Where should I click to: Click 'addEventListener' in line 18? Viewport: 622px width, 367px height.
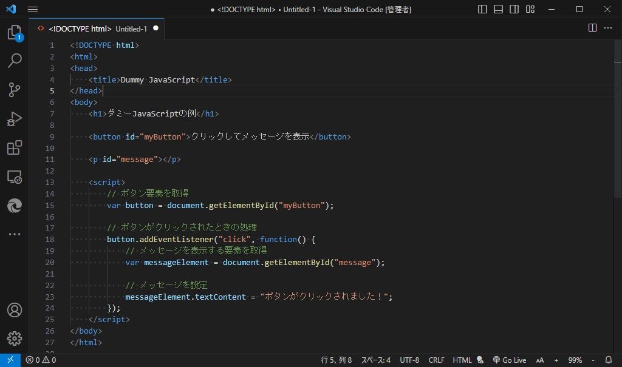point(177,240)
